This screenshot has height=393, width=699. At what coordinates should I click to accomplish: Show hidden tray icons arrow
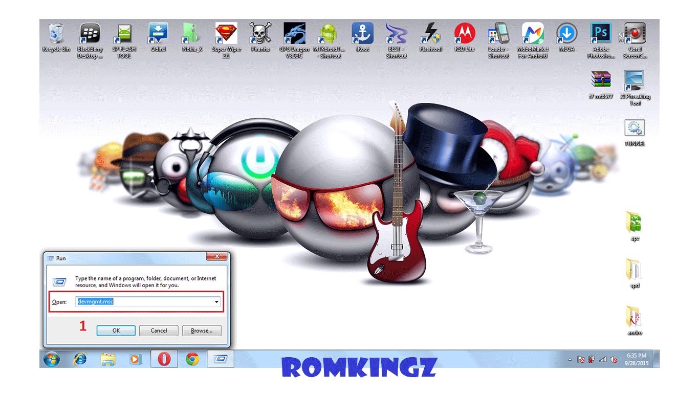[x=570, y=360]
